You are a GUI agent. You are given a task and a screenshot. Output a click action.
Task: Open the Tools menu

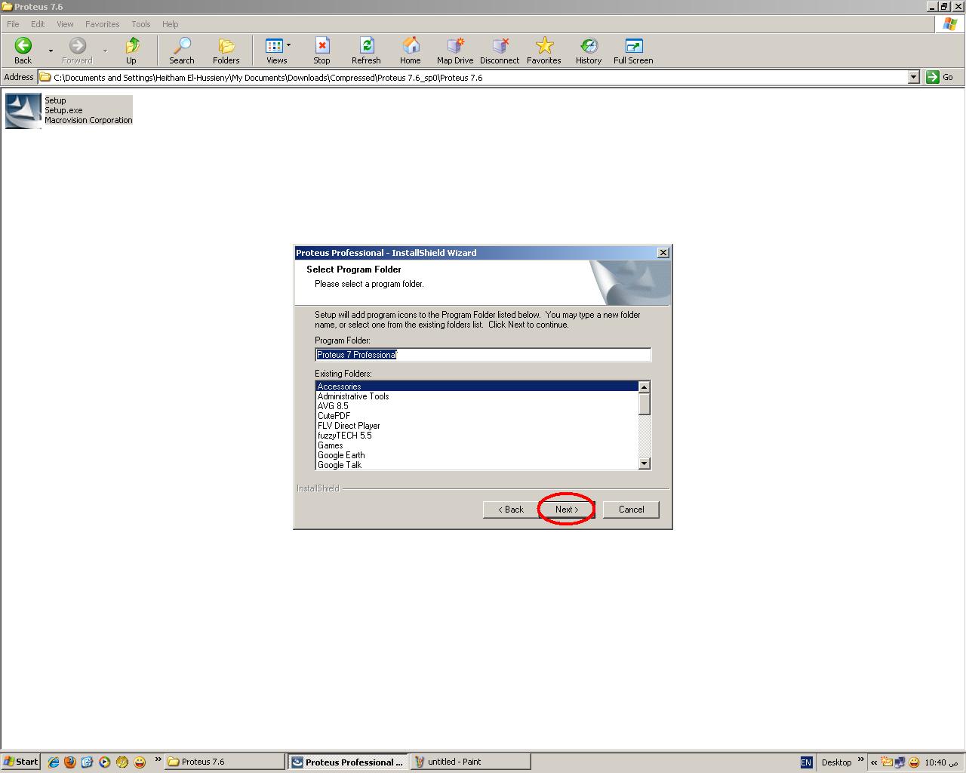pos(141,24)
